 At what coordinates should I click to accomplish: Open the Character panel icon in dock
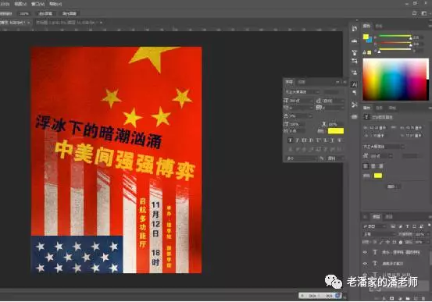355,84
